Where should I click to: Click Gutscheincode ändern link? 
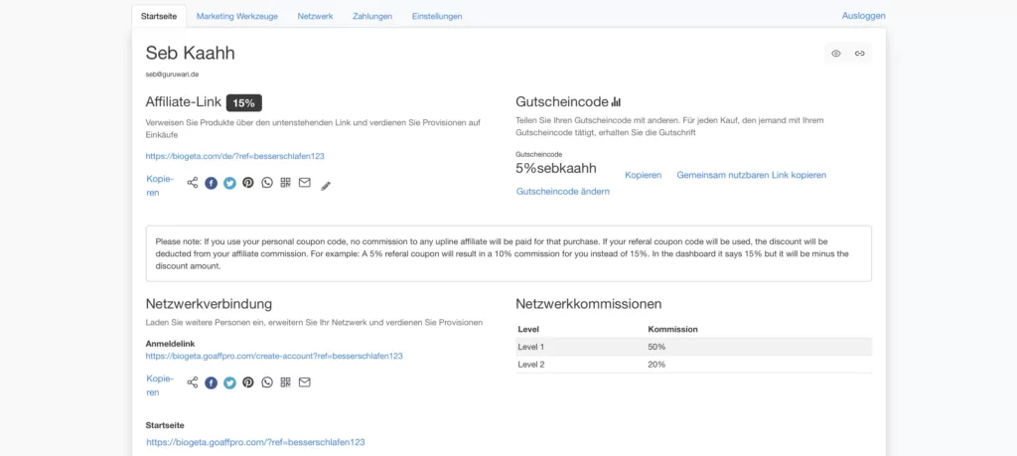point(563,191)
